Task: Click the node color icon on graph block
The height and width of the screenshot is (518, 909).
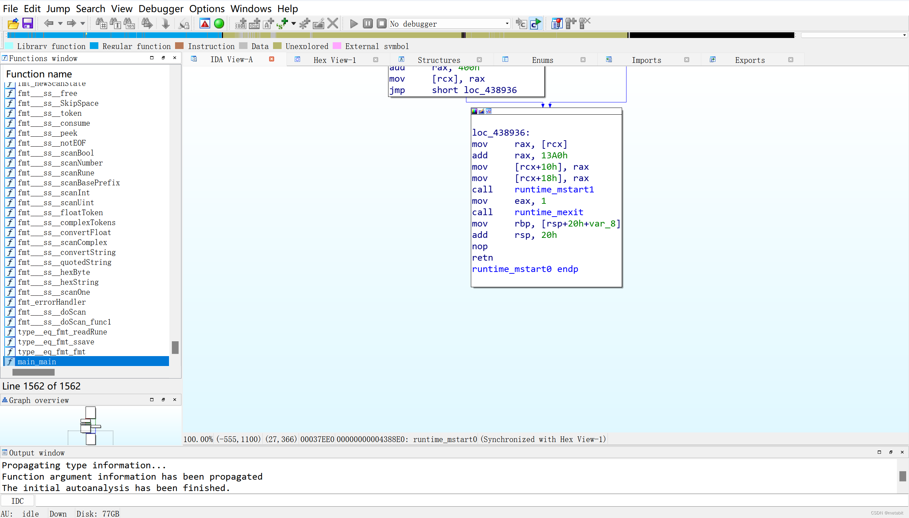Action: (x=474, y=111)
